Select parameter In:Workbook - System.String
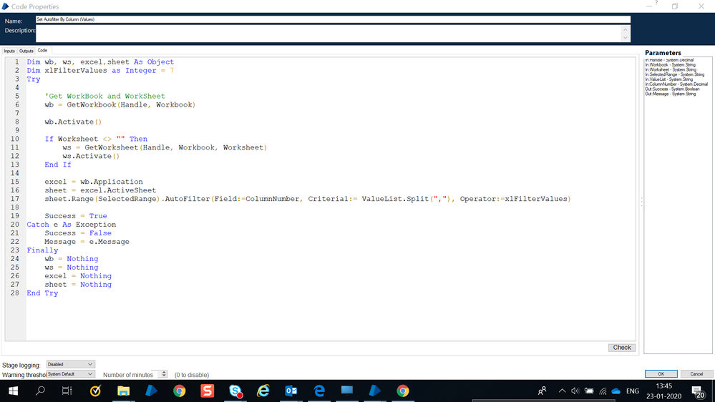The height and width of the screenshot is (402, 715). coord(671,64)
